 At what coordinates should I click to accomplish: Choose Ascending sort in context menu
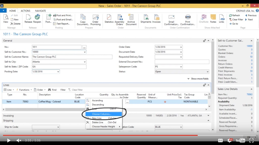(x=104, y=100)
